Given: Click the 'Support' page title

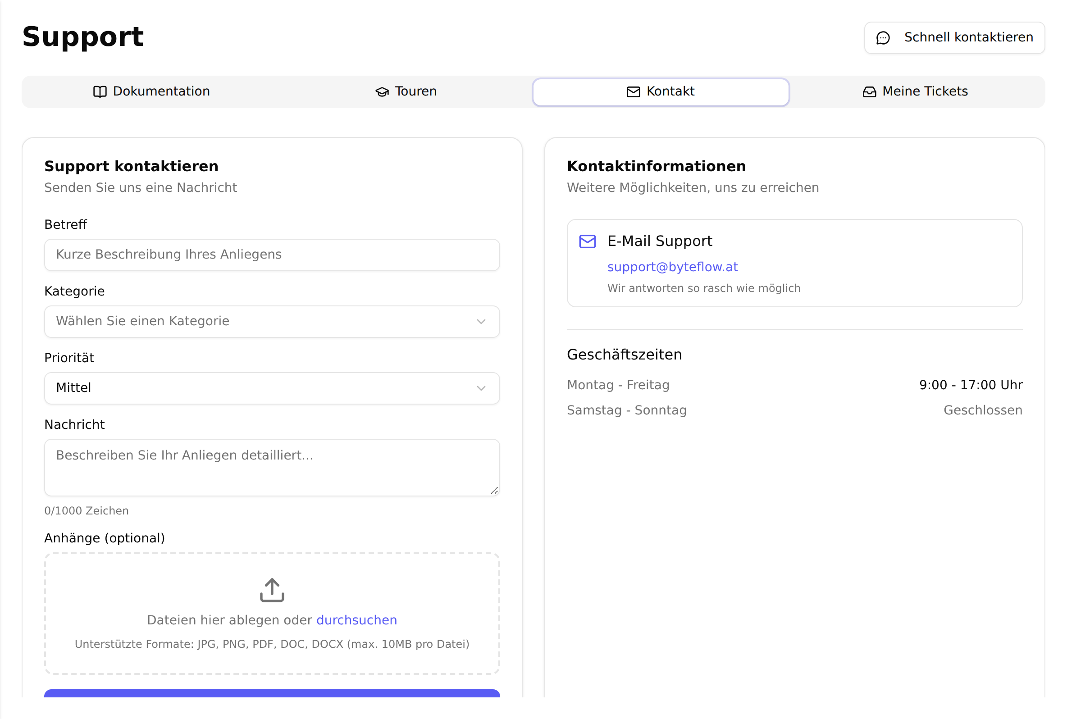Looking at the screenshot, I should point(83,36).
